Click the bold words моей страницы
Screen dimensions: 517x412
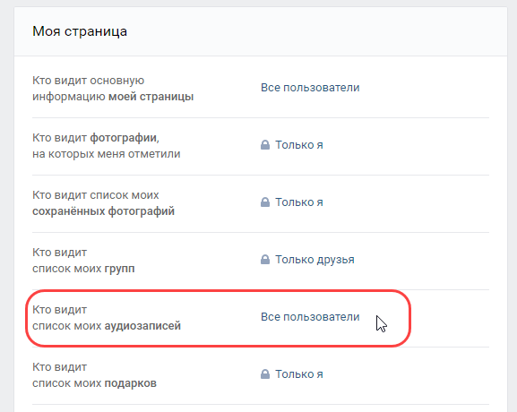point(151,97)
